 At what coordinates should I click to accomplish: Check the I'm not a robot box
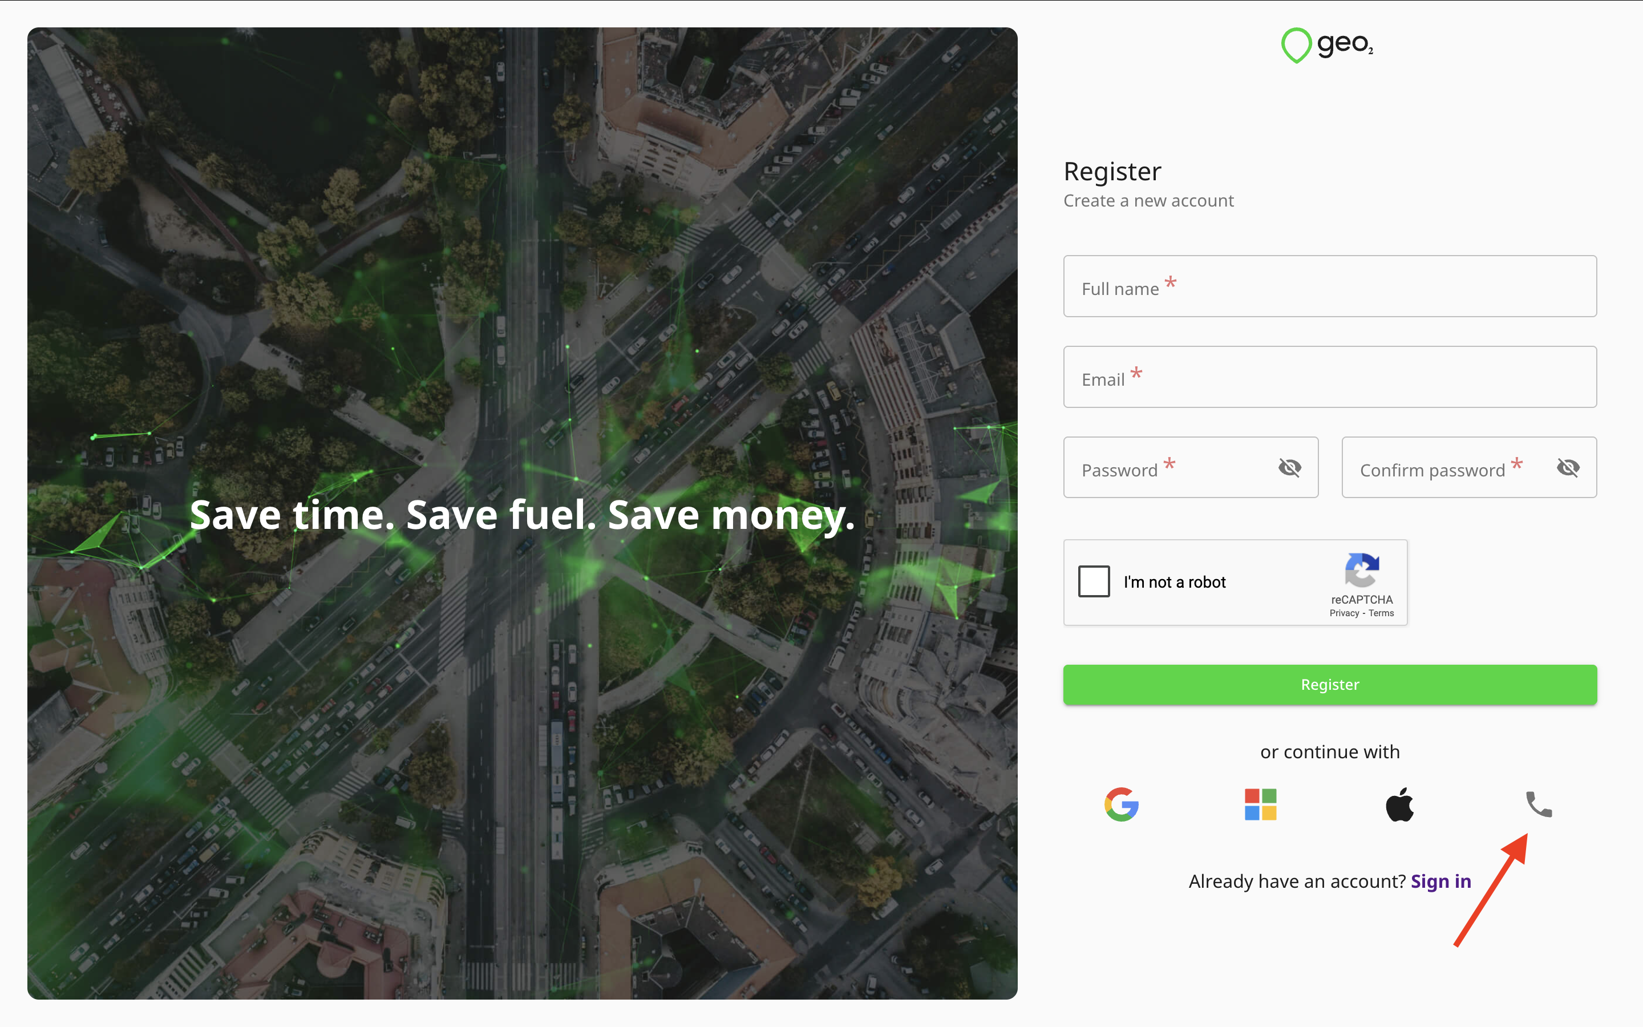[x=1094, y=581]
